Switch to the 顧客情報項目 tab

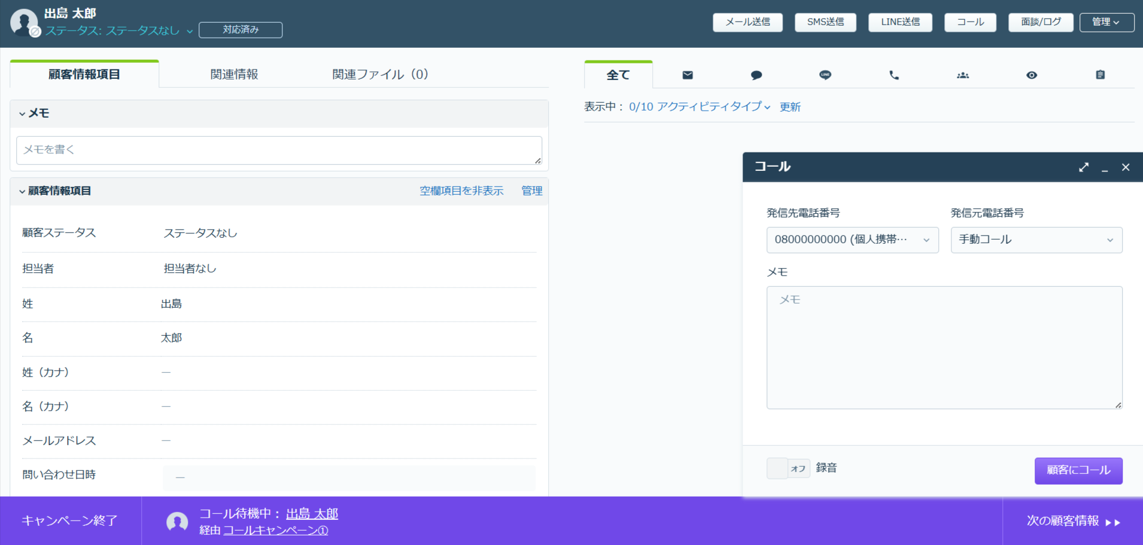tap(84, 74)
